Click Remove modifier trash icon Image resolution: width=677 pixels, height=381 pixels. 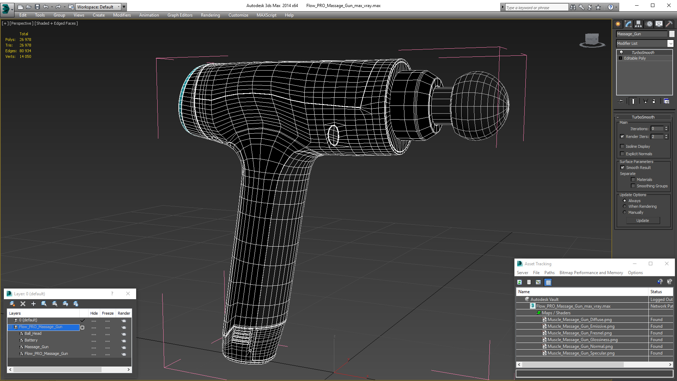654,101
